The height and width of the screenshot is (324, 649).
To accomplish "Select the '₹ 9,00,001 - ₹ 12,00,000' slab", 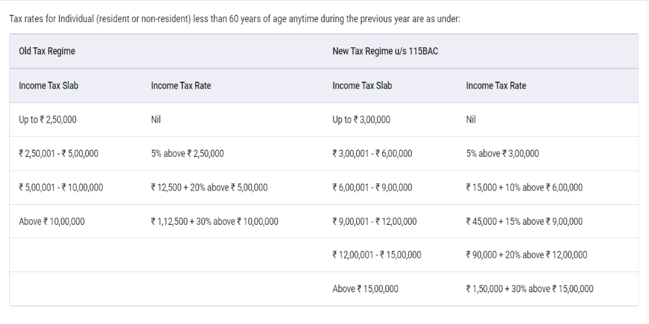I will point(374,222).
